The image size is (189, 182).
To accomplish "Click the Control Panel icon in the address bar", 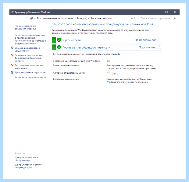I will (x=32, y=18).
